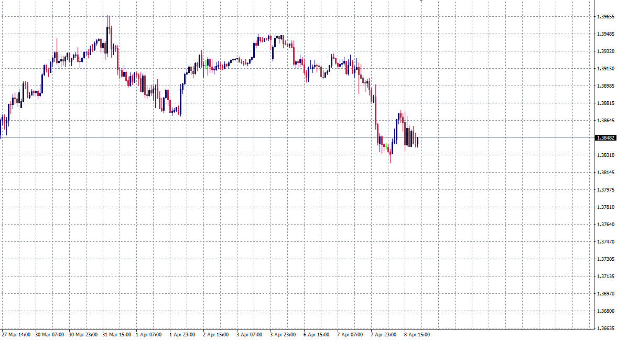Click the 6 Apr 15:00 time label

coord(316,334)
